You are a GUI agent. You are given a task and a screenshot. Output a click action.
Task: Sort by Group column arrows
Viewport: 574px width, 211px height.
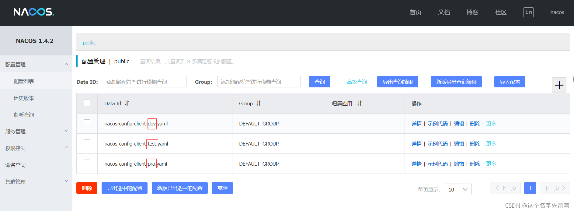[259, 103]
